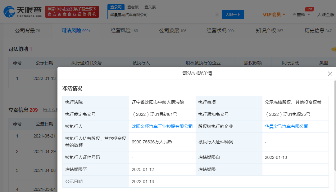Viewport: 336px width, 192px height.
Task: Clear the search box using the × icon
Action: [217, 15]
